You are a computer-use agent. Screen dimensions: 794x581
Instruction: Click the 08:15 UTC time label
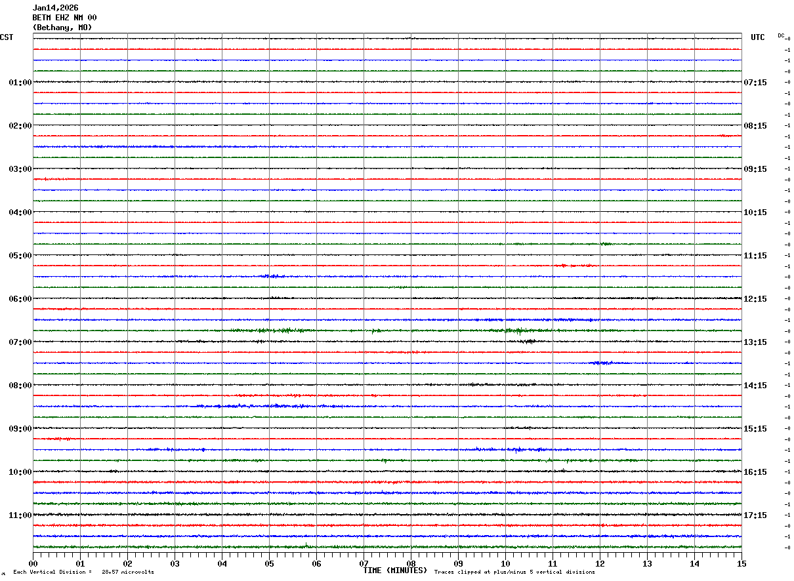coord(755,126)
